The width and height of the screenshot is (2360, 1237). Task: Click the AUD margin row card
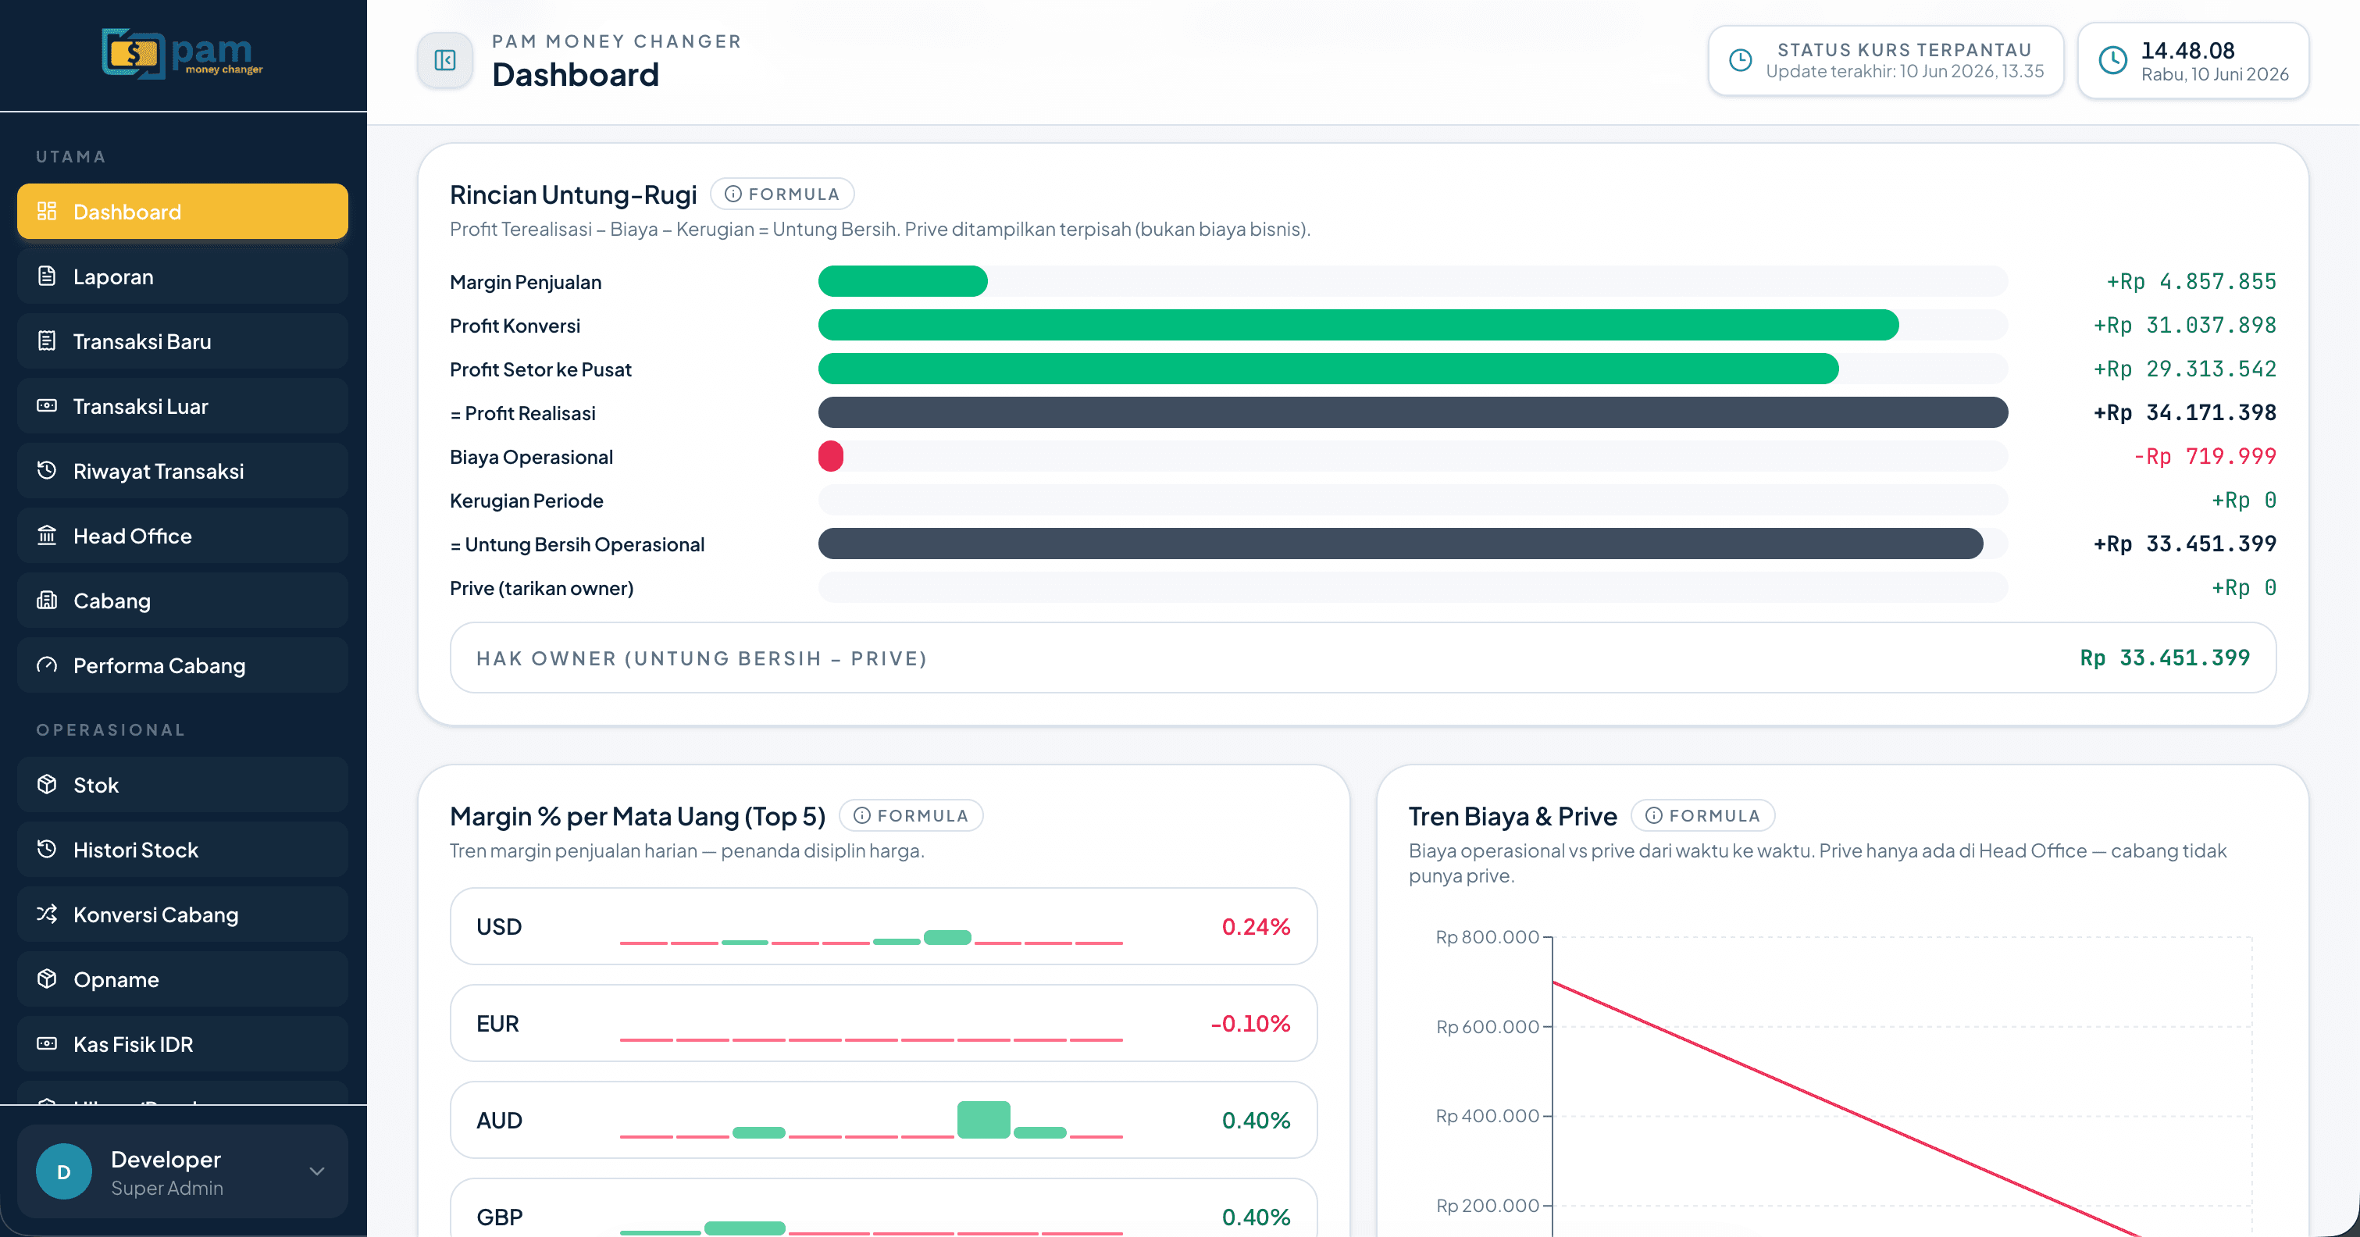(x=883, y=1120)
